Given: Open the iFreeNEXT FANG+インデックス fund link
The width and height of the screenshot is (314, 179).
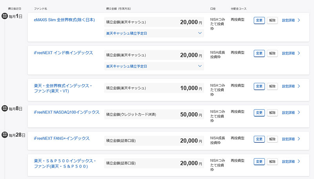Looking at the screenshot, I should tap(62, 138).
